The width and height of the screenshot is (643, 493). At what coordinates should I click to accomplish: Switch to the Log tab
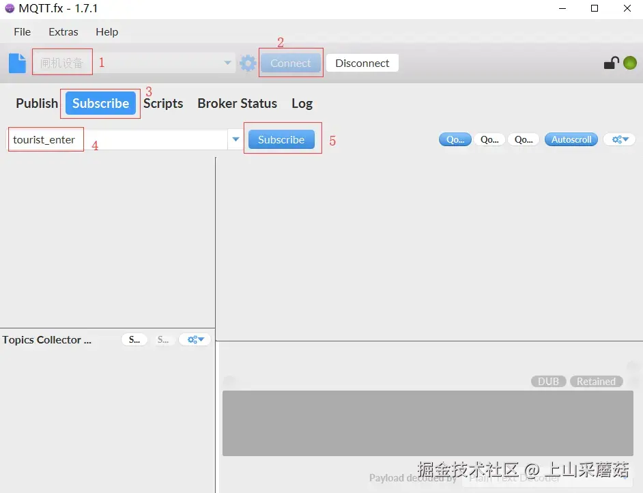pyautogui.click(x=302, y=103)
